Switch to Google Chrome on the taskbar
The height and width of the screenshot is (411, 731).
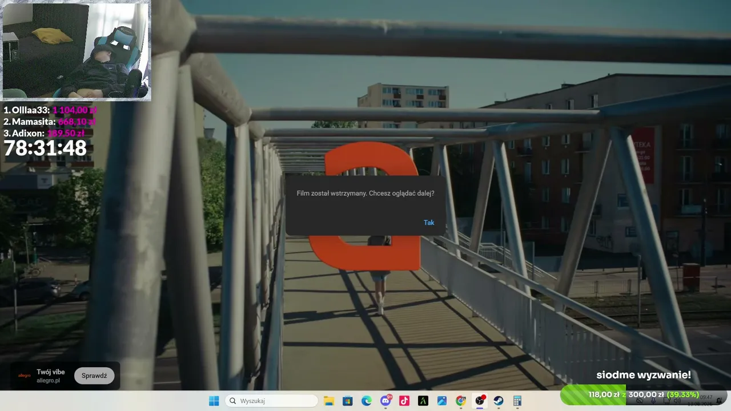coord(461,401)
